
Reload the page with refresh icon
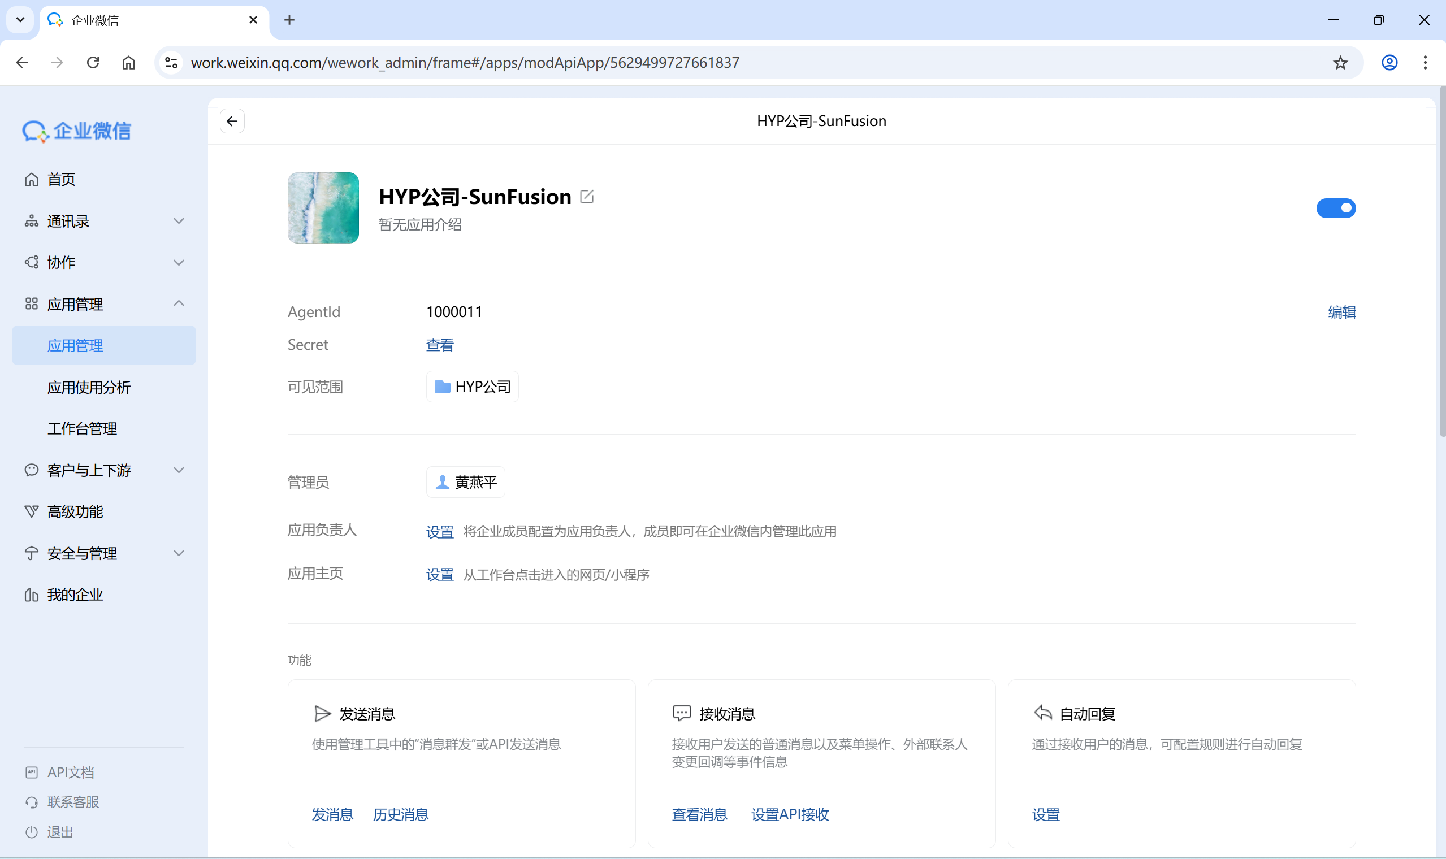pyautogui.click(x=93, y=63)
